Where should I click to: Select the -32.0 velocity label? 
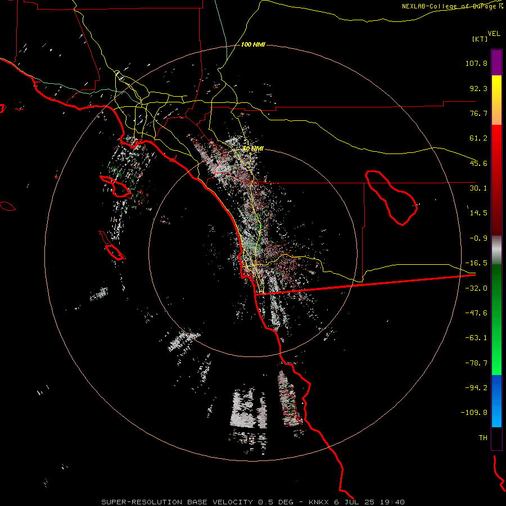pos(476,288)
